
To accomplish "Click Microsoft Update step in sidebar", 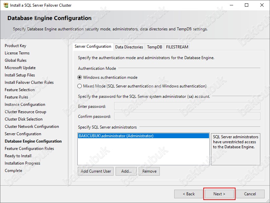I will coord(20,68).
